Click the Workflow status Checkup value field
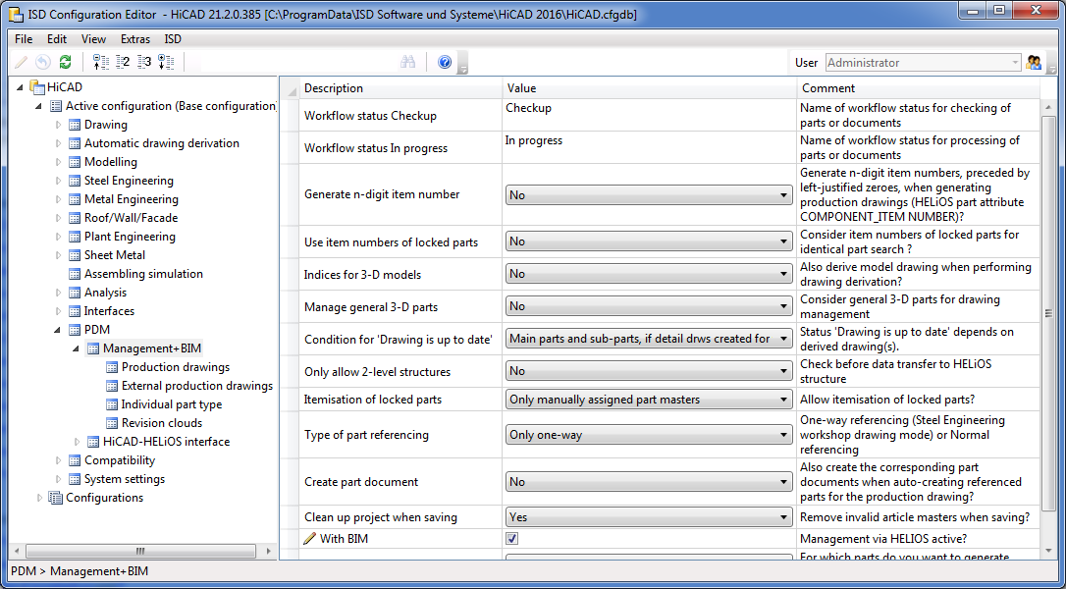The image size is (1066, 589). point(649,115)
